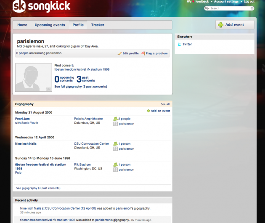
Task: Click Wednesday 12 April 2000 date heading
Action: click(x=34, y=137)
